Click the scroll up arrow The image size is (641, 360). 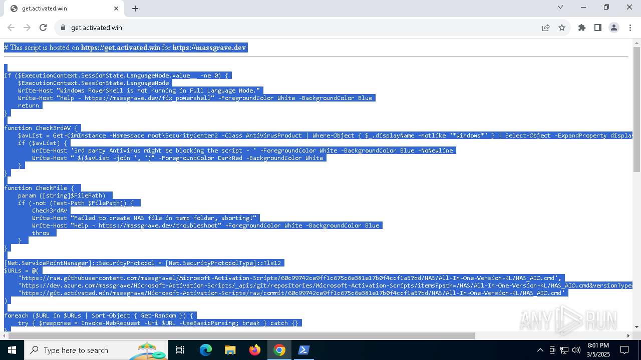coord(636,42)
